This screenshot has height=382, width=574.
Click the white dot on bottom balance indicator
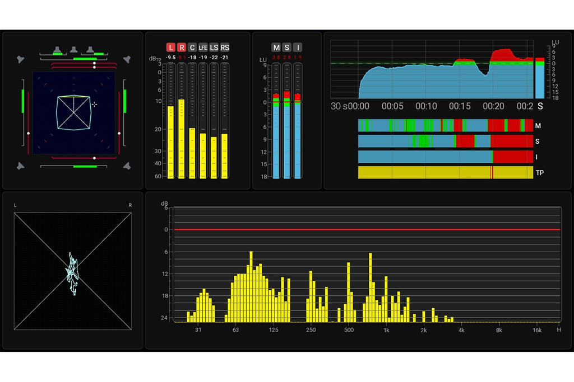94,158
